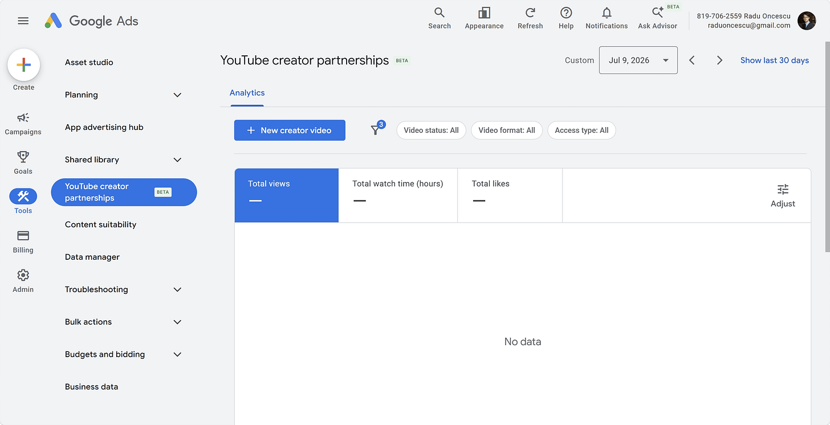Click the Google Ads logo
Viewport: 830px width, 425px height.
[x=92, y=21]
